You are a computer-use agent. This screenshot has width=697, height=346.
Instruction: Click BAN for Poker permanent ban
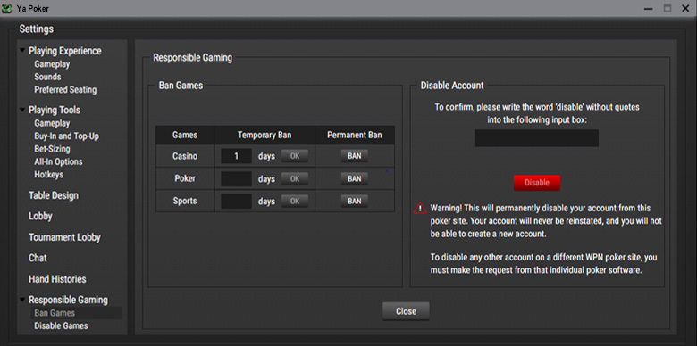coord(354,178)
